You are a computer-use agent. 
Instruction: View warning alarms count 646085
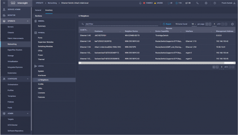click(x=158, y=3)
